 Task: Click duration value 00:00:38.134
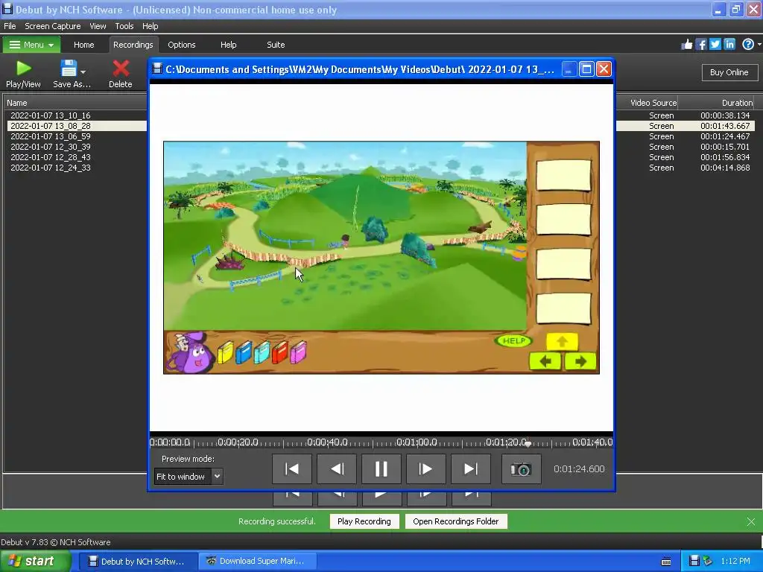click(725, 115)
